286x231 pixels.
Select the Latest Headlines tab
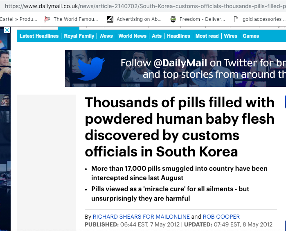point(39,36)
